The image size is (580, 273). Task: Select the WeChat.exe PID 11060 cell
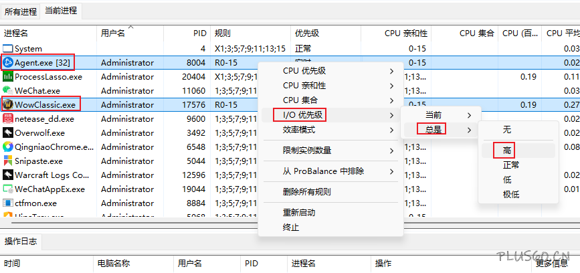(193, 90)
